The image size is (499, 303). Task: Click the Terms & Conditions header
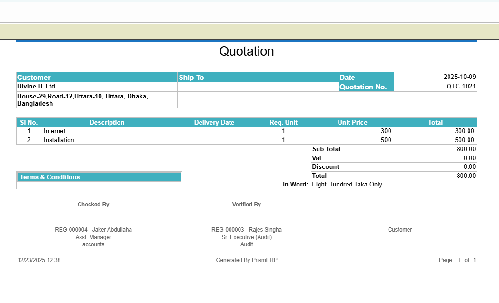coord(50,177)
